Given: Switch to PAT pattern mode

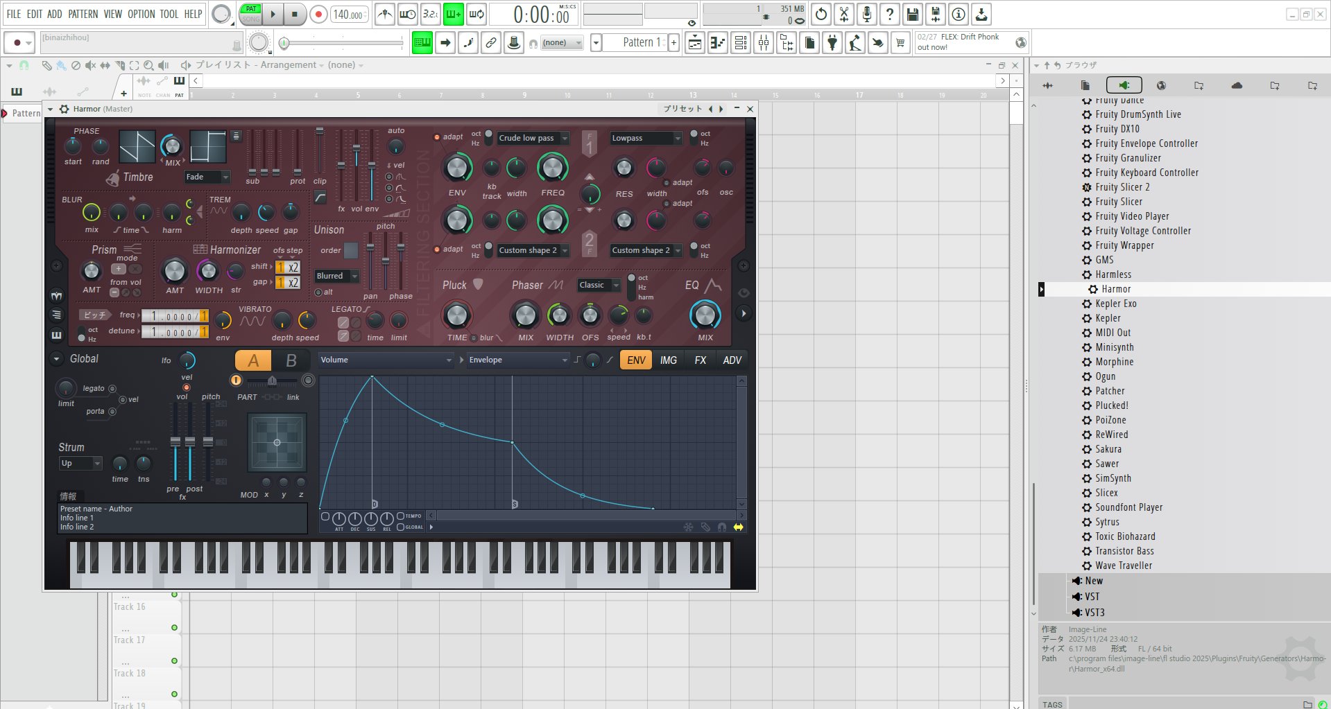Looking at the screenshot, I should click(251, 9).
